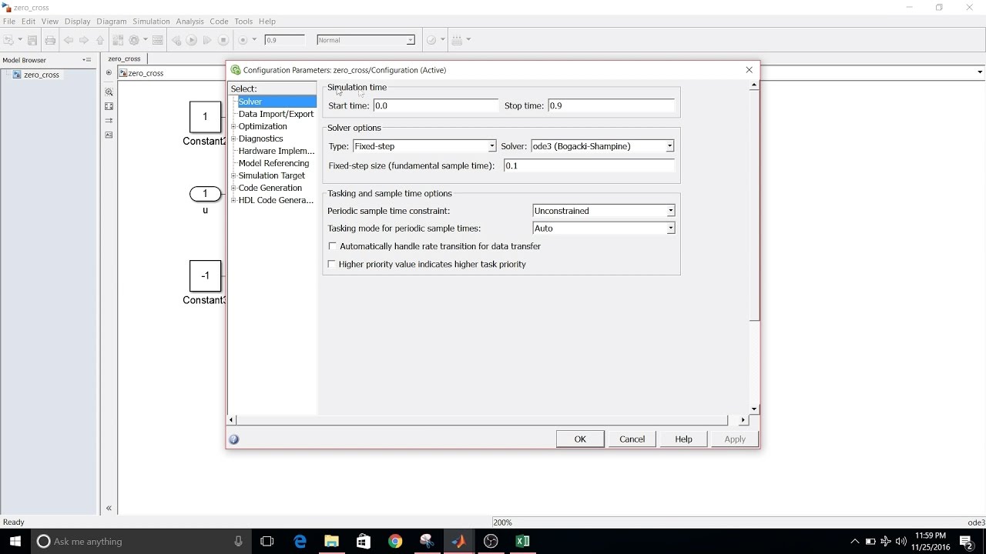
Task: Open the Solver ode3 dropdown
Action: click(x=602, y=146)
